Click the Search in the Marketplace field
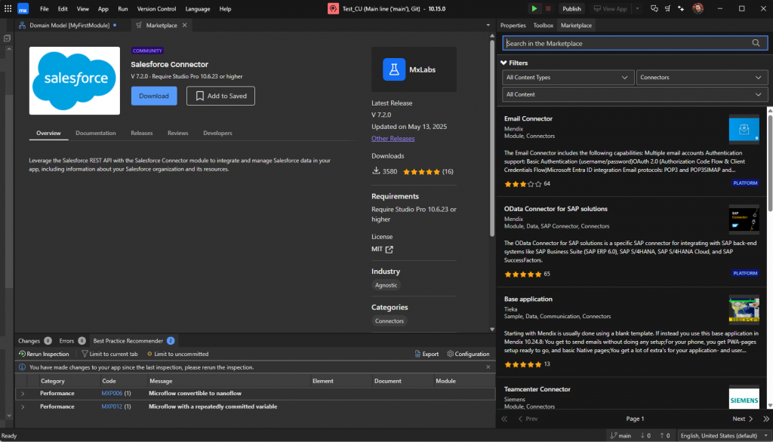The height and width of the screenshot is (442, 773). pyautogui.click(x=627, y=44)
